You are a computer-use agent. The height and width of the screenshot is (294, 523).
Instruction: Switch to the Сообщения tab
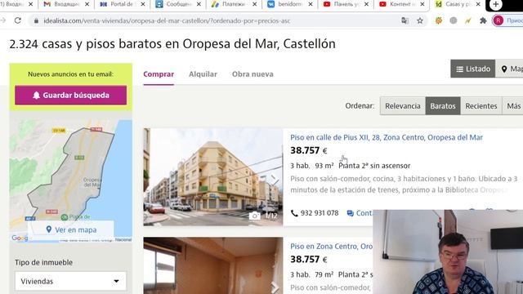178,4
